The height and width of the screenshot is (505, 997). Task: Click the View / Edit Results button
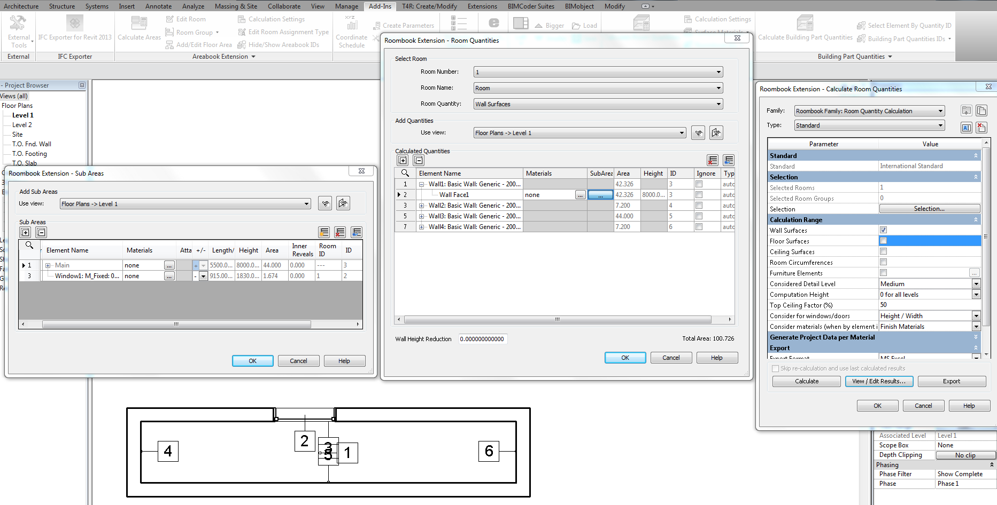(879, 381)
